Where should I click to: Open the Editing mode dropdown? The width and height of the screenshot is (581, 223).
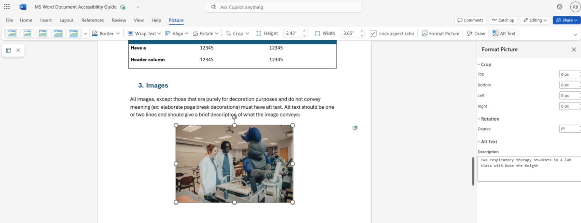pyautogui.click(x=535, y=20)
